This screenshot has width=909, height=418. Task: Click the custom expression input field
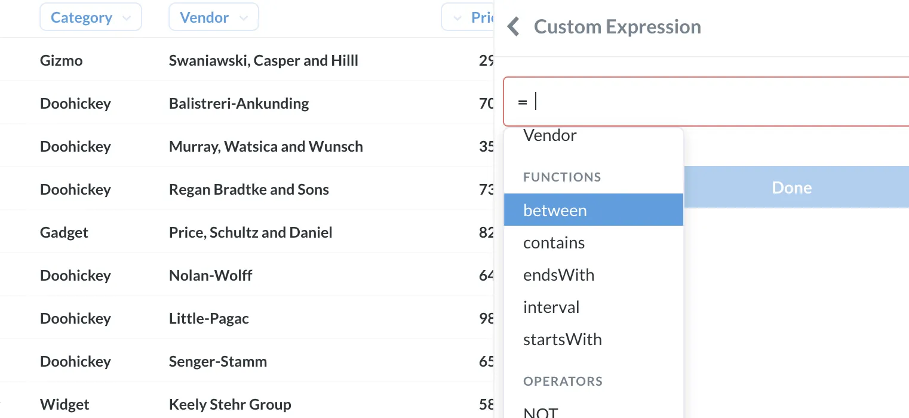click(706, 102)
